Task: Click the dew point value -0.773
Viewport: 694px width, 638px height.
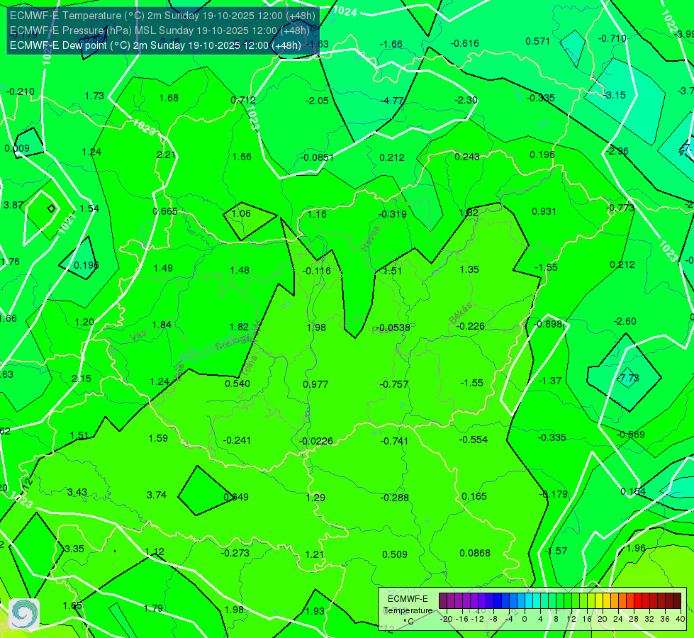Action: click(x=620, y=208)
